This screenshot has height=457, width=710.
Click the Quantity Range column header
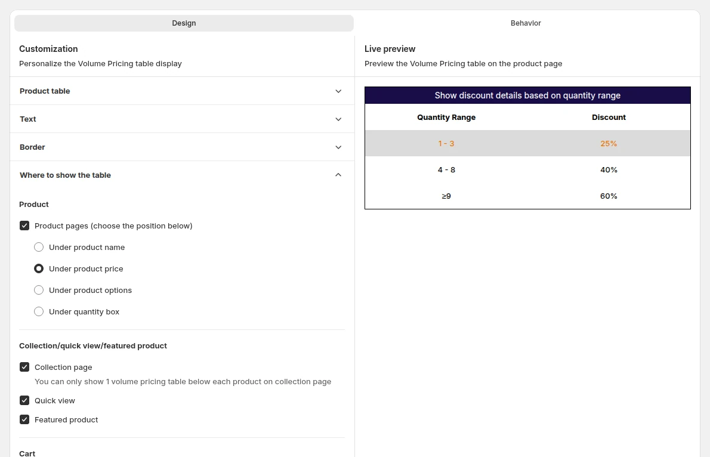click(446, 118)
